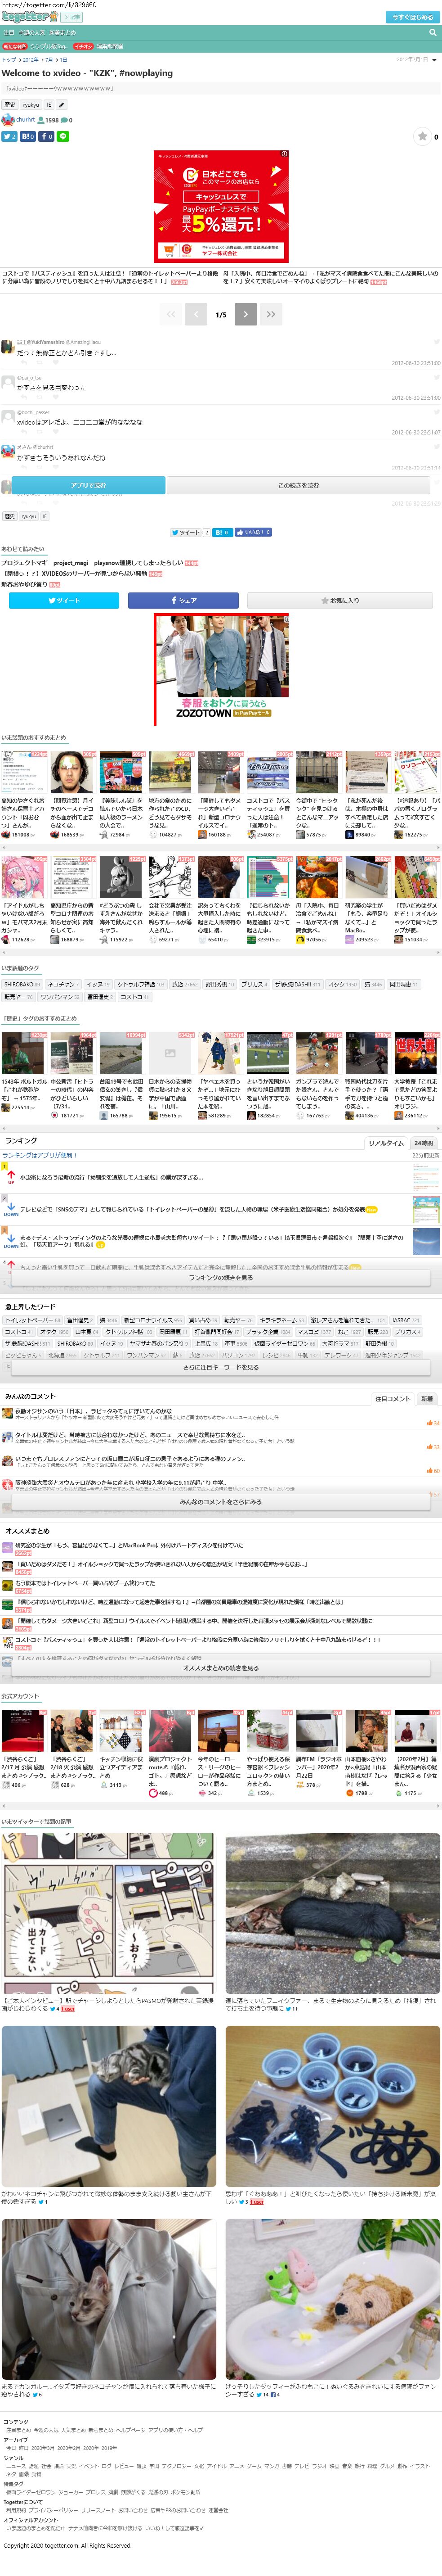
Task: Go to the first page double-left arrow
Action: click(x=170, y=314)
